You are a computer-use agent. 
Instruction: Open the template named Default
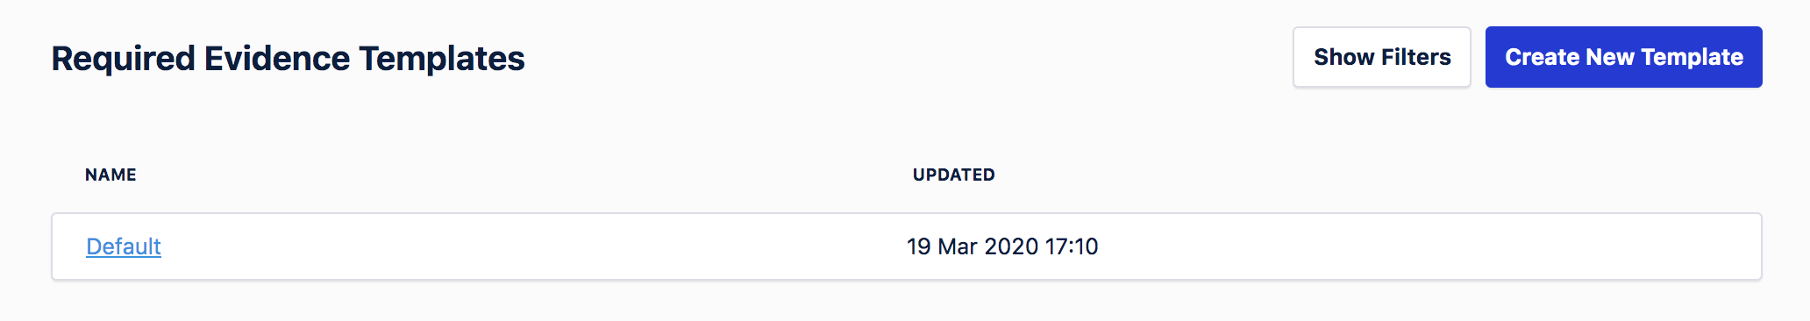(x=124, y=246)
